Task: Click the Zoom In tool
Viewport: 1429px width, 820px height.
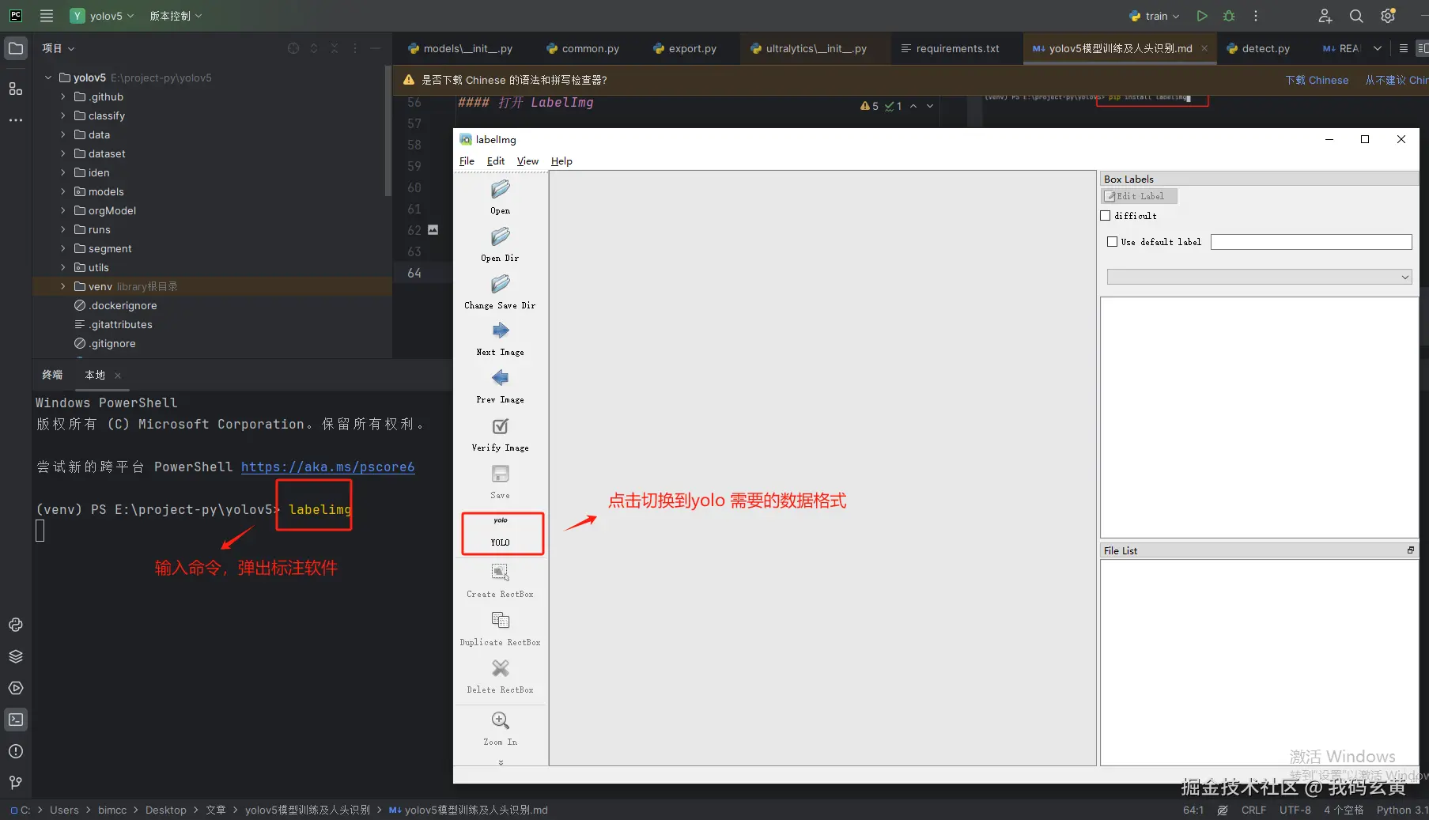Action: (500, 720)
